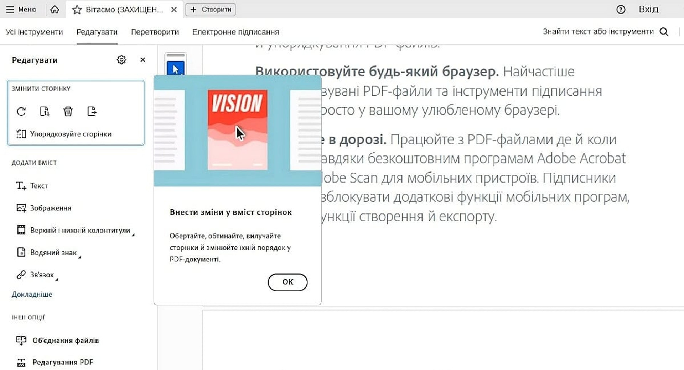Go to the Home icon
The image size is (684, 370).
pyautogui.click(x=55, y=9)
